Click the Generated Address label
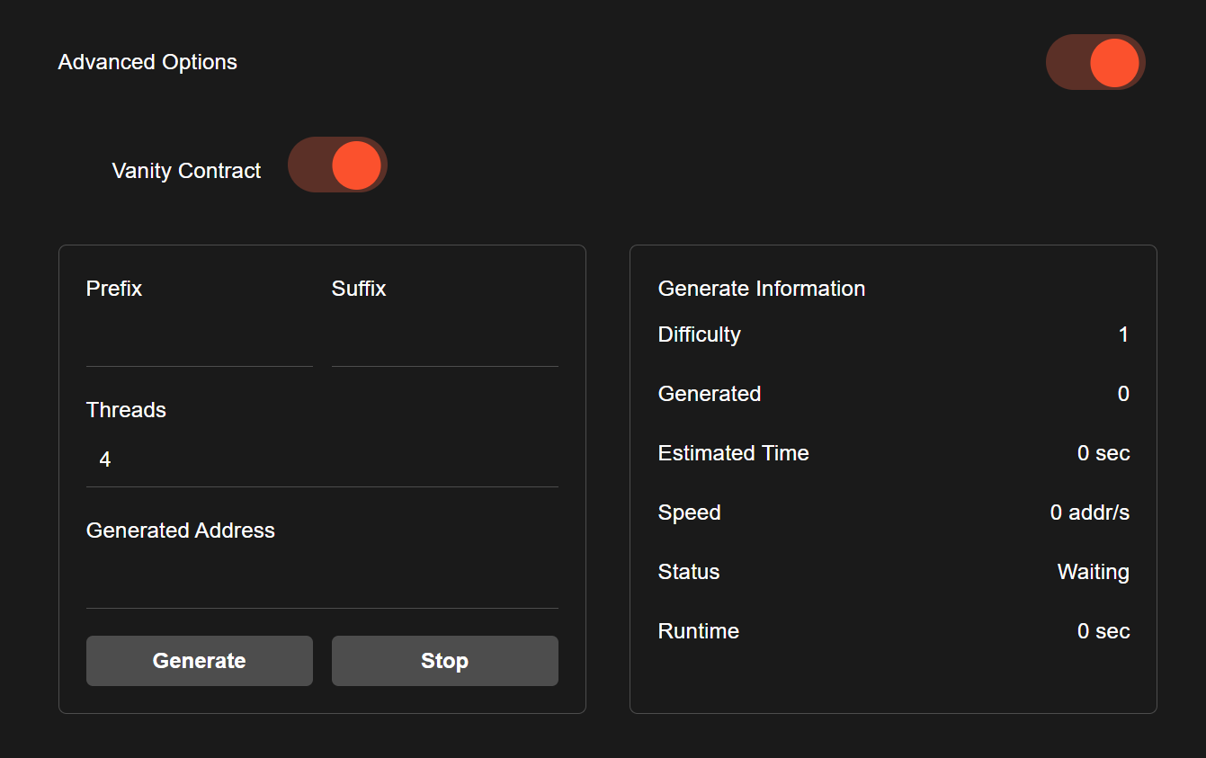 click(x=180, y=531)
